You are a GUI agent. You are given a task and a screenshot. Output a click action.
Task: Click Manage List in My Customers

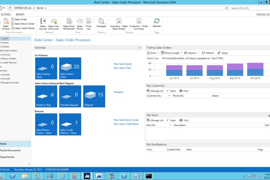point(155,91)
